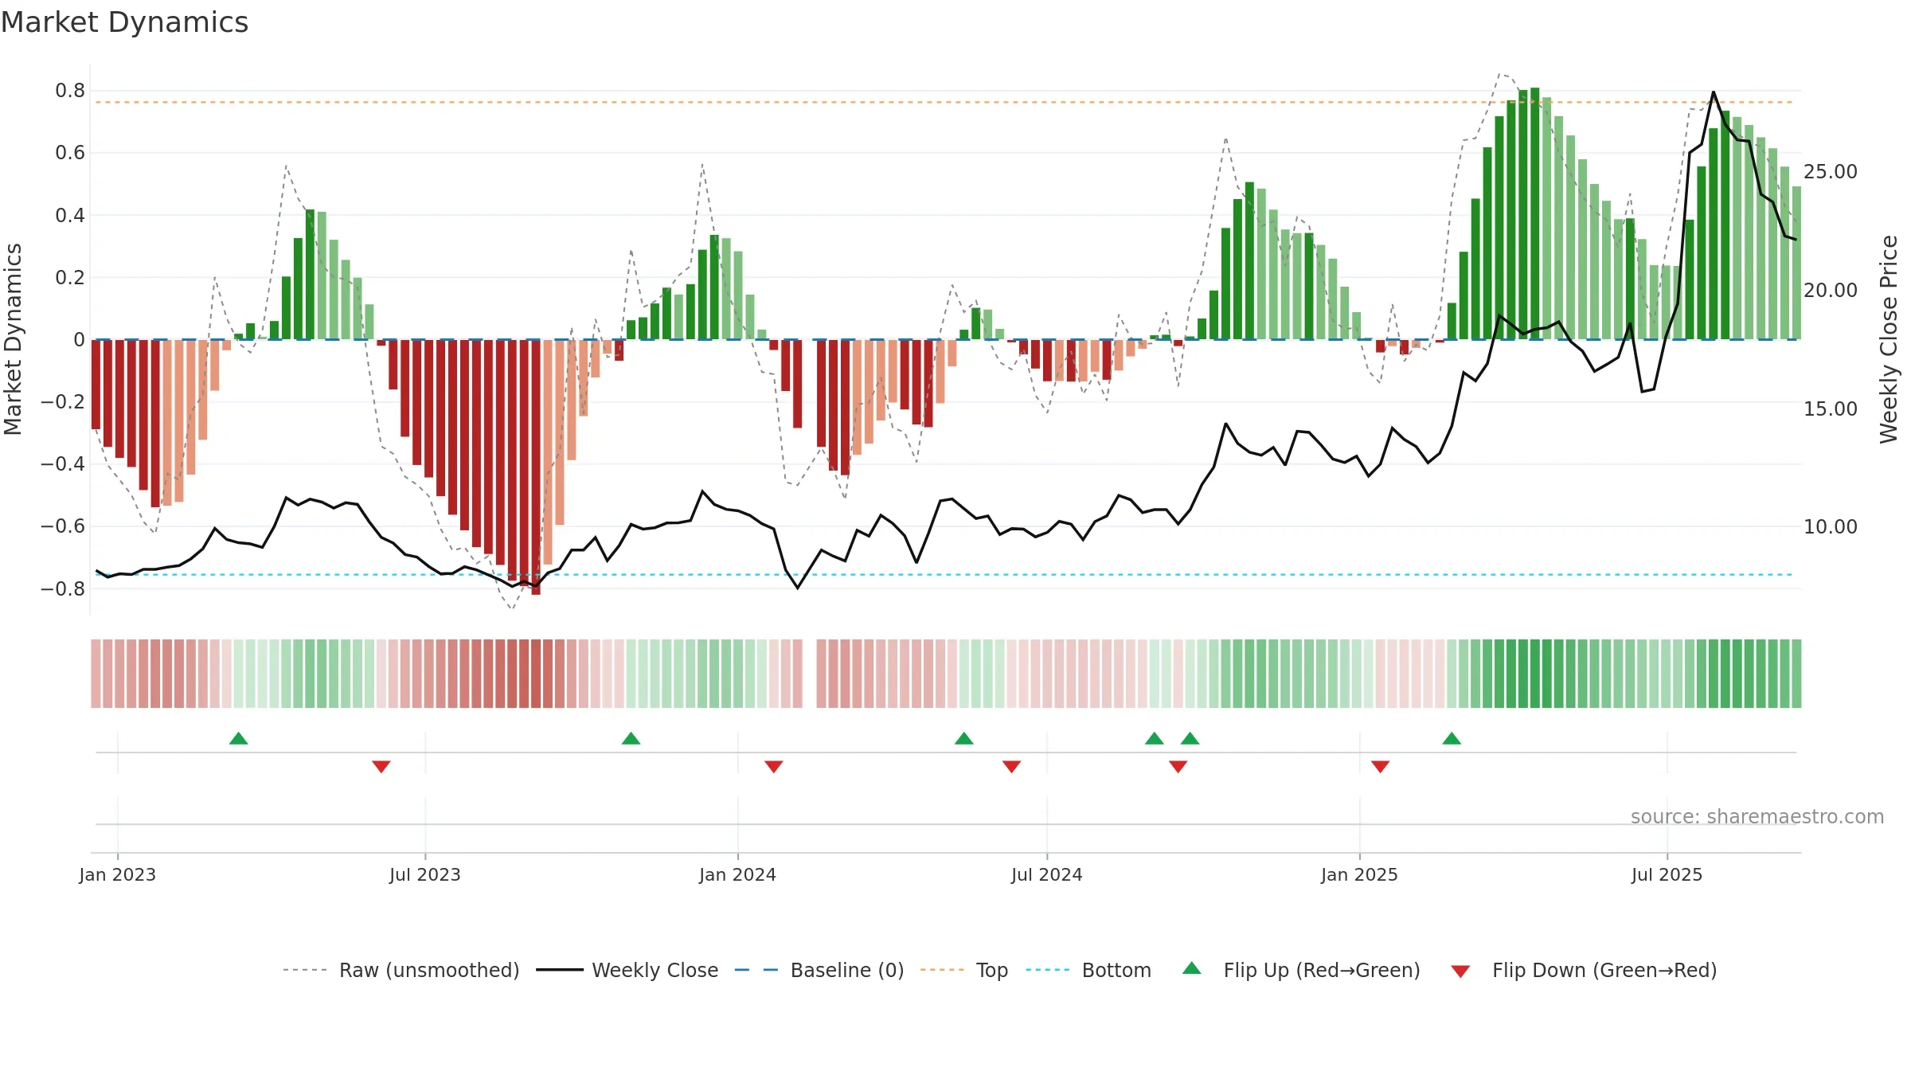Viewport: 1911px width, 1075px height.
Task: Click the Weekly Close Price axis title
Action: pos(1889,339)
